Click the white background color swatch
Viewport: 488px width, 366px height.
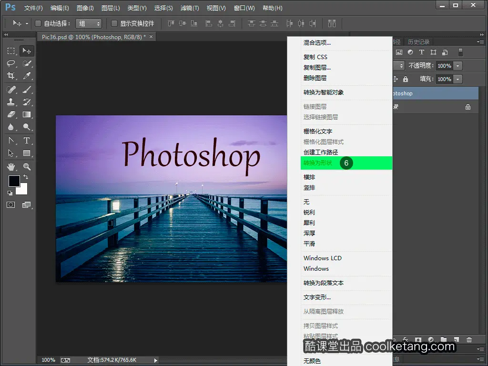point(23,190)
